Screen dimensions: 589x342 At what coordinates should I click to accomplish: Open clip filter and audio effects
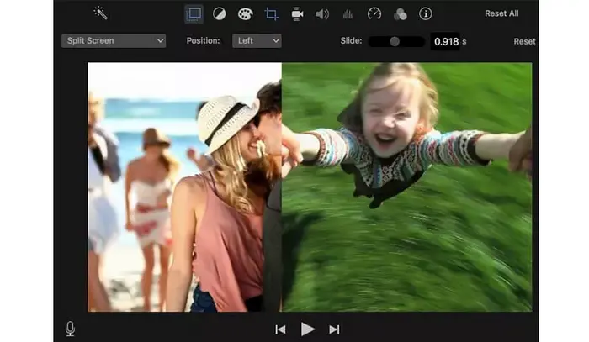(x=400, y=13)
